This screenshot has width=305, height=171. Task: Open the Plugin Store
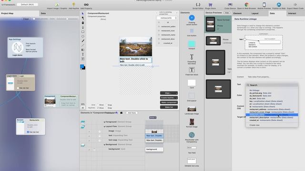[210, 4]
